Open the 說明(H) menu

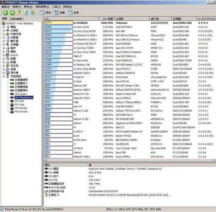(67, 7)
